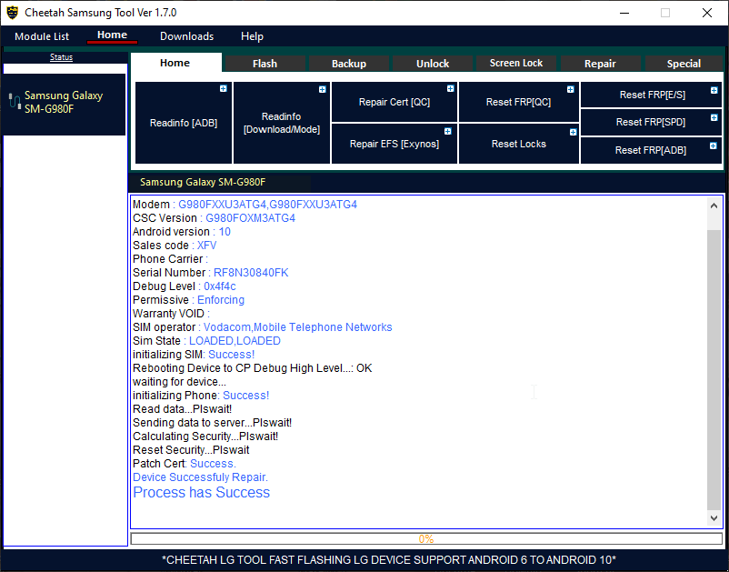The width and height of the screenshot is (729, 572).
Task: Click the CSC version G980FOXM3ATG4
Action: point(251,218)
